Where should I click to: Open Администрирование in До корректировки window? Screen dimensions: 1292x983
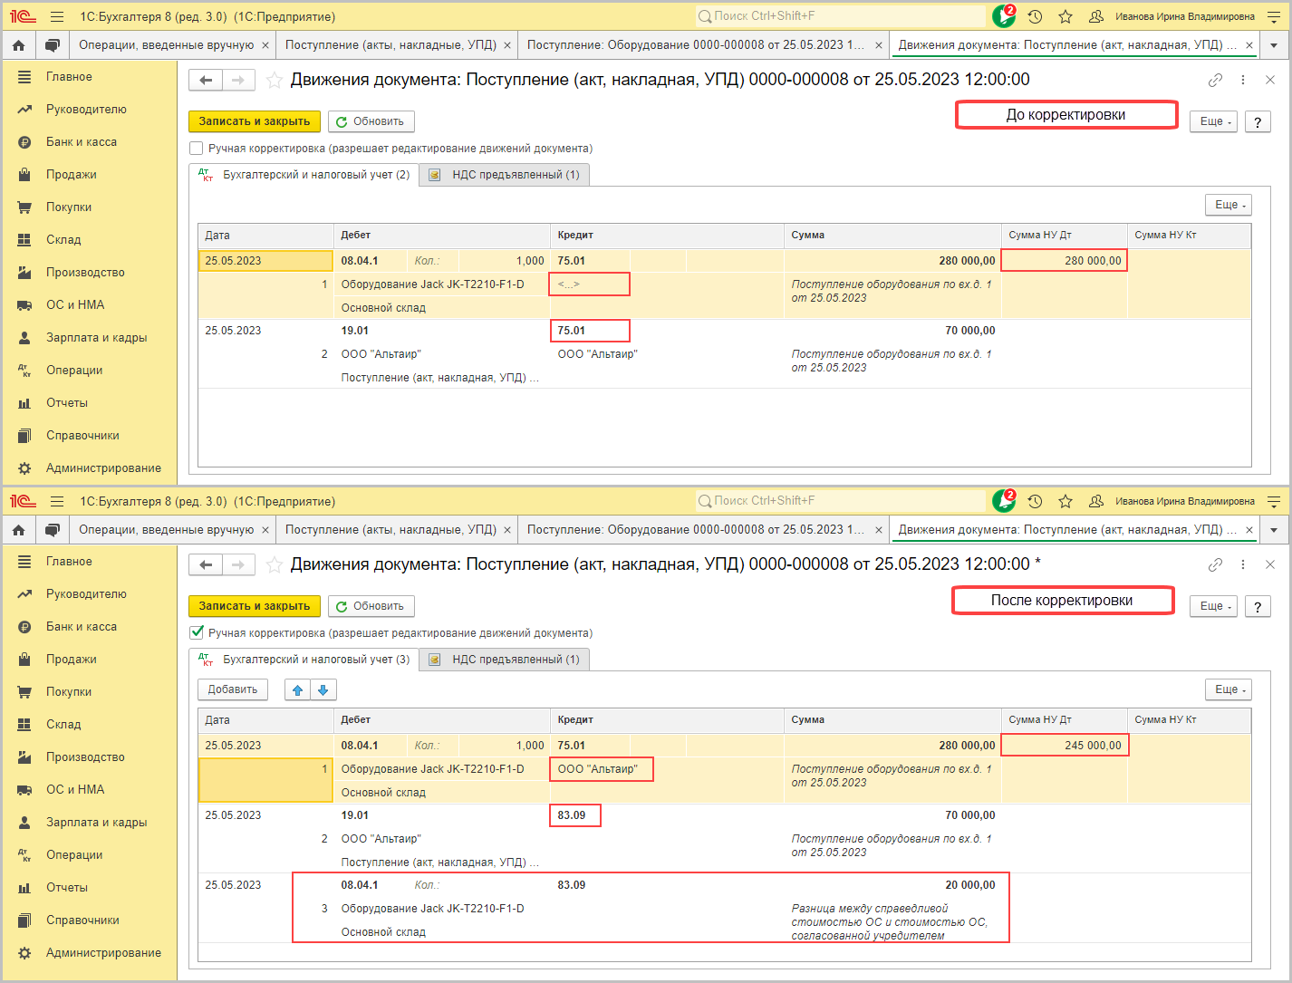tap(103, 468)
